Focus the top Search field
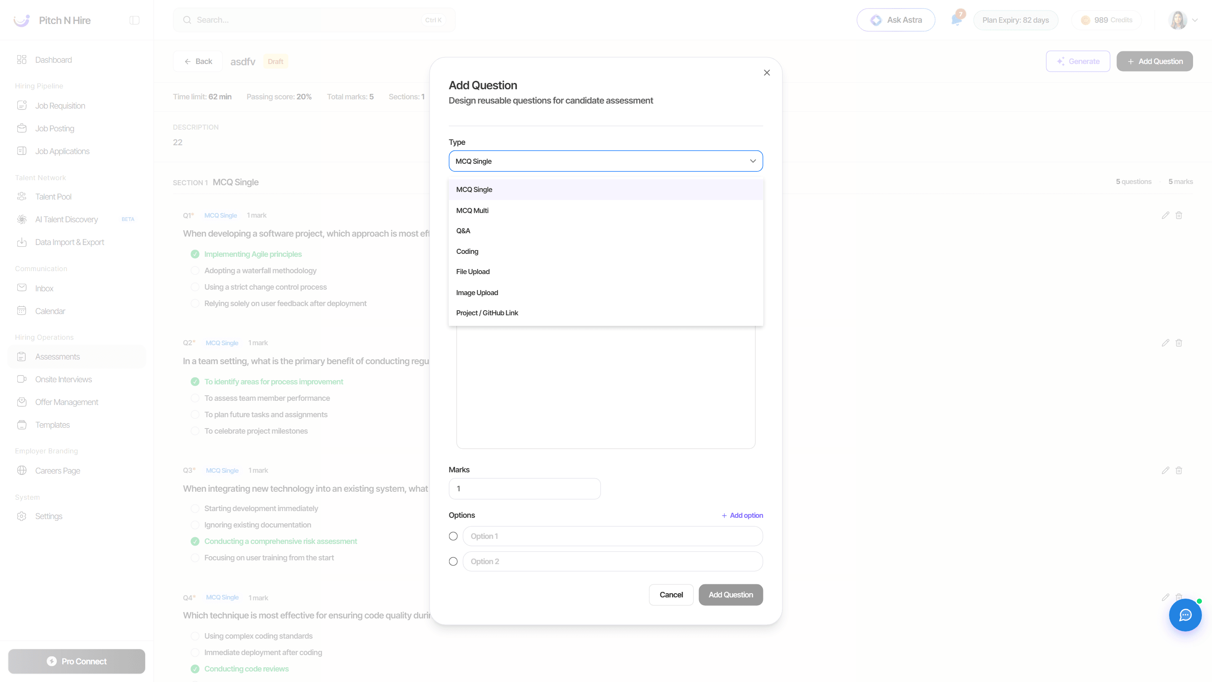Viewport: 1212px width, 682px height. pos(314,20)
